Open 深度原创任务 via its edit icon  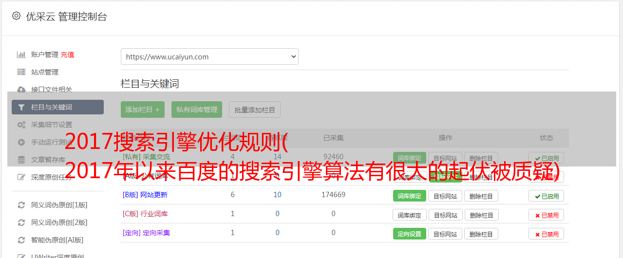tap(21, 177)
